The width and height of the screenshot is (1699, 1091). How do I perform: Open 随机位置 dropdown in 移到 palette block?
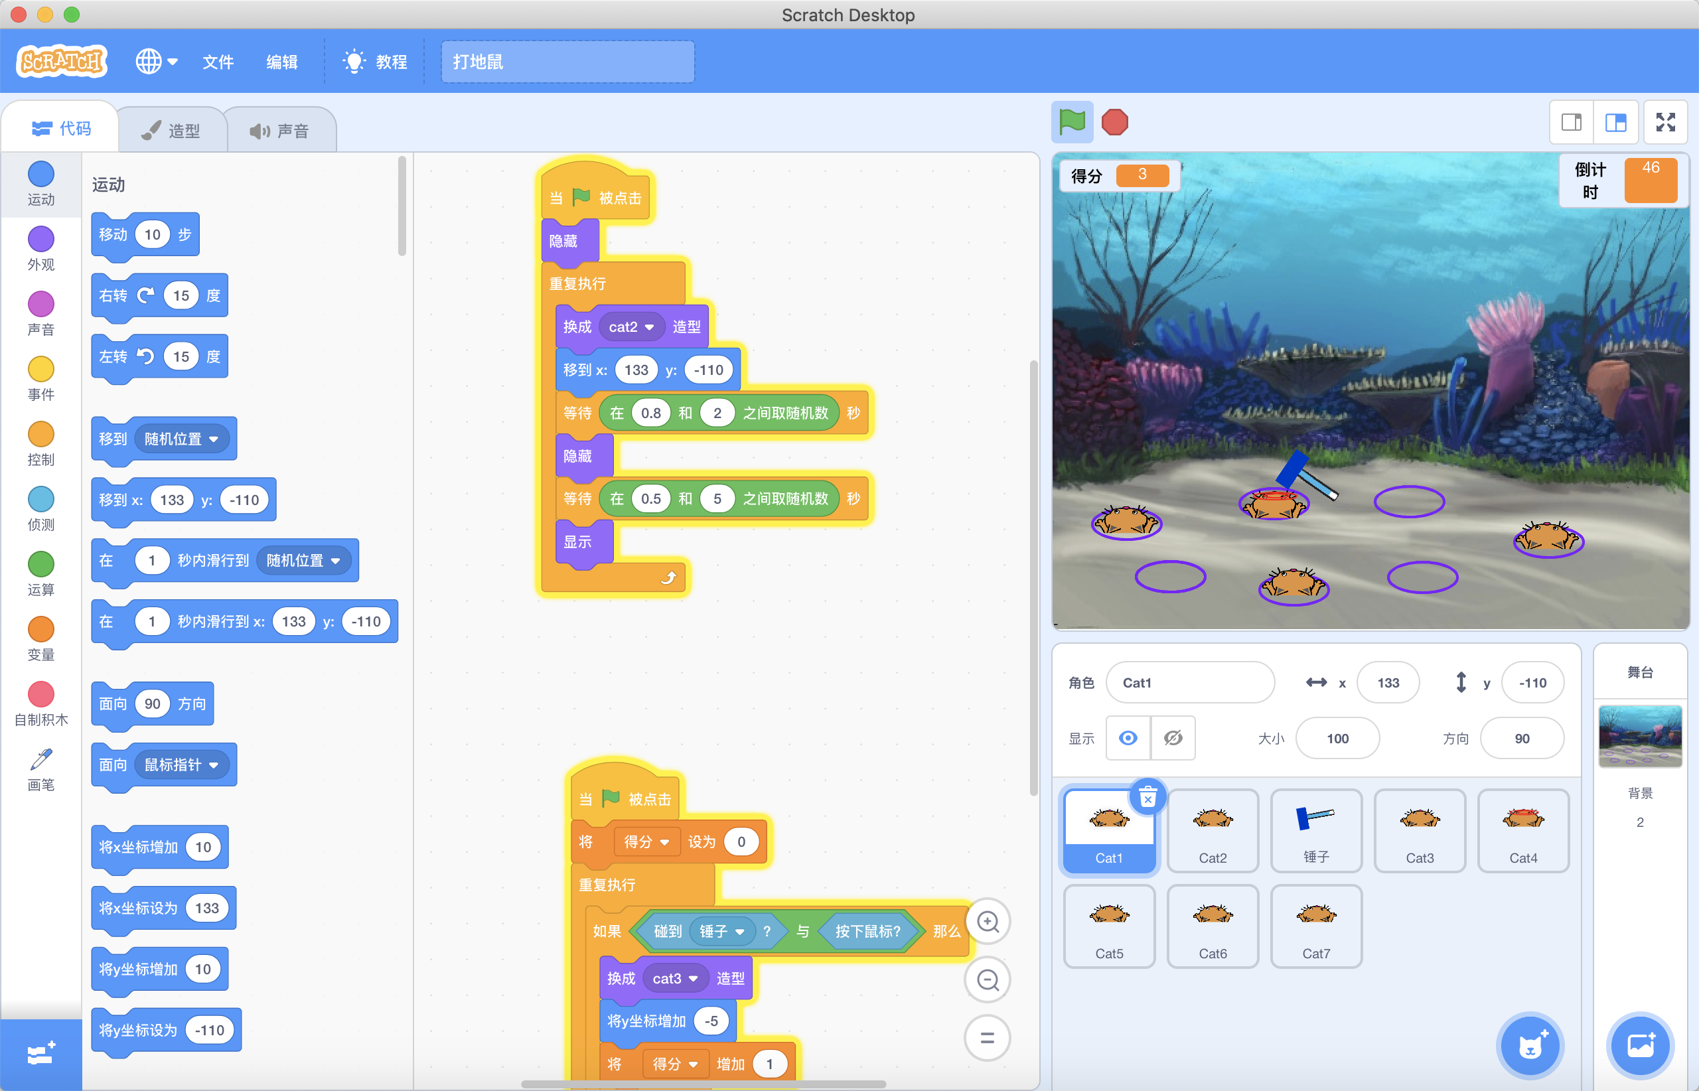[x=181, y=439]
